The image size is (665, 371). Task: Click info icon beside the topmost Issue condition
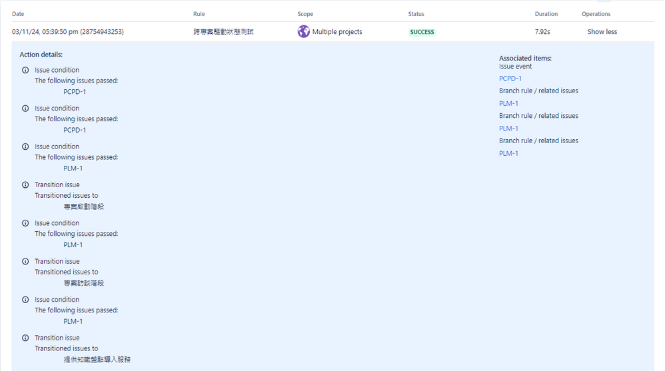[25, 70]
